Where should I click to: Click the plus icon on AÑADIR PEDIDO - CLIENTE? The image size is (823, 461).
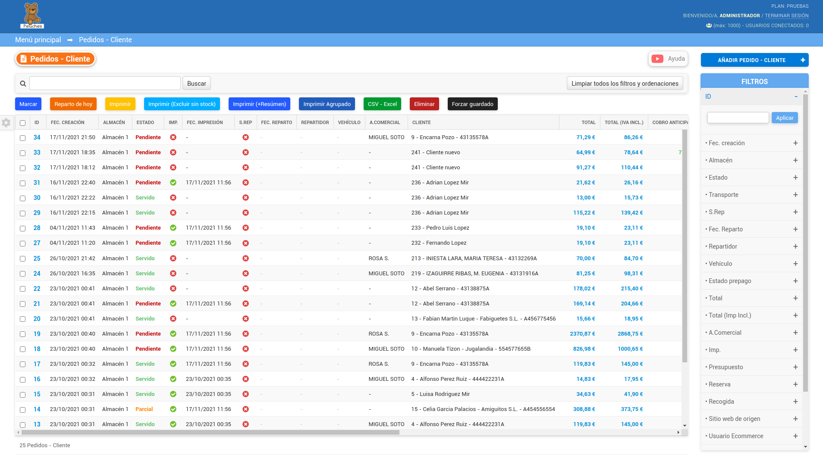point(802,60)
